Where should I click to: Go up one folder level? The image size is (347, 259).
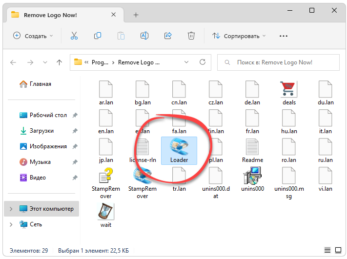(59, 62)
